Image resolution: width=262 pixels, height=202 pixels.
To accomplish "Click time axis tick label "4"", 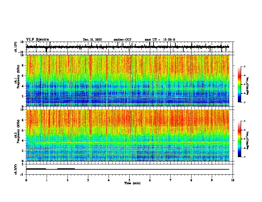I will [x=109, y=180].
